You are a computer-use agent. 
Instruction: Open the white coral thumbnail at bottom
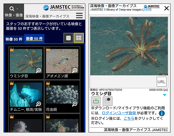click(26, 126)
